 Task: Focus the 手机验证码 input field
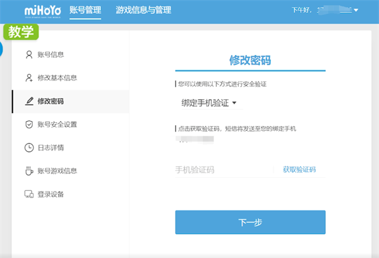click(x=221, y=169)
